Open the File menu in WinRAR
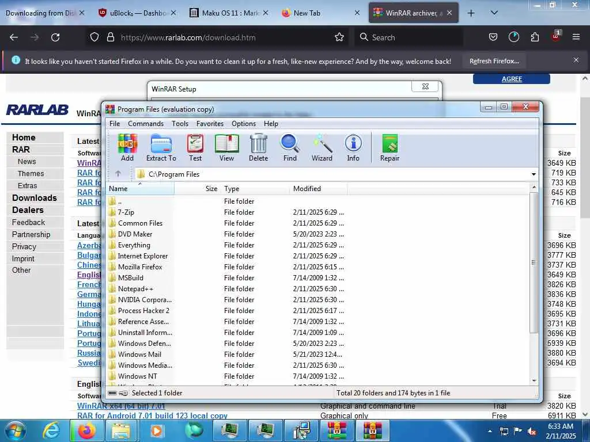This screenshot has height=442, width=590. (x=115, y=124)
